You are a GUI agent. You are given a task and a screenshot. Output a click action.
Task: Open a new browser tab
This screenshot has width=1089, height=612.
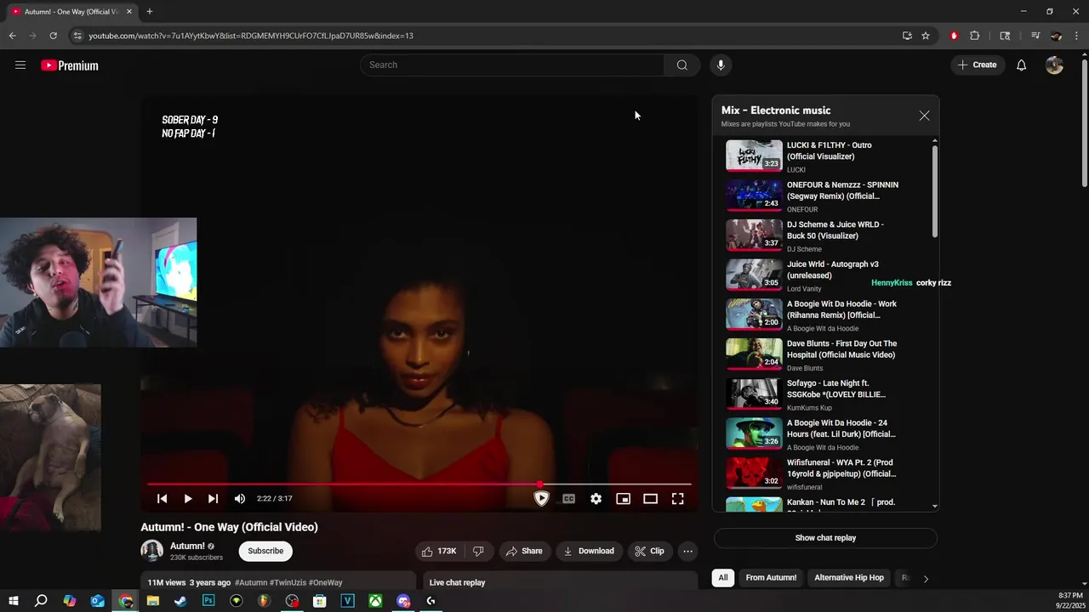[150, 12]
